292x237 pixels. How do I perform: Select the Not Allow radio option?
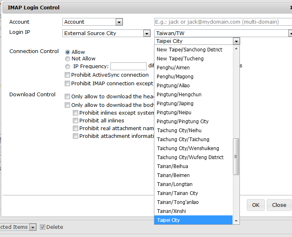[x=68, y=59]
